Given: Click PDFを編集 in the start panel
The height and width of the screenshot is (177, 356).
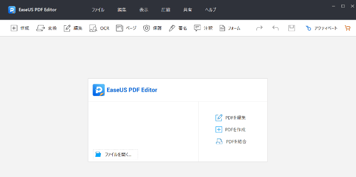Looking at the screenshot, I should click(231, 118).
